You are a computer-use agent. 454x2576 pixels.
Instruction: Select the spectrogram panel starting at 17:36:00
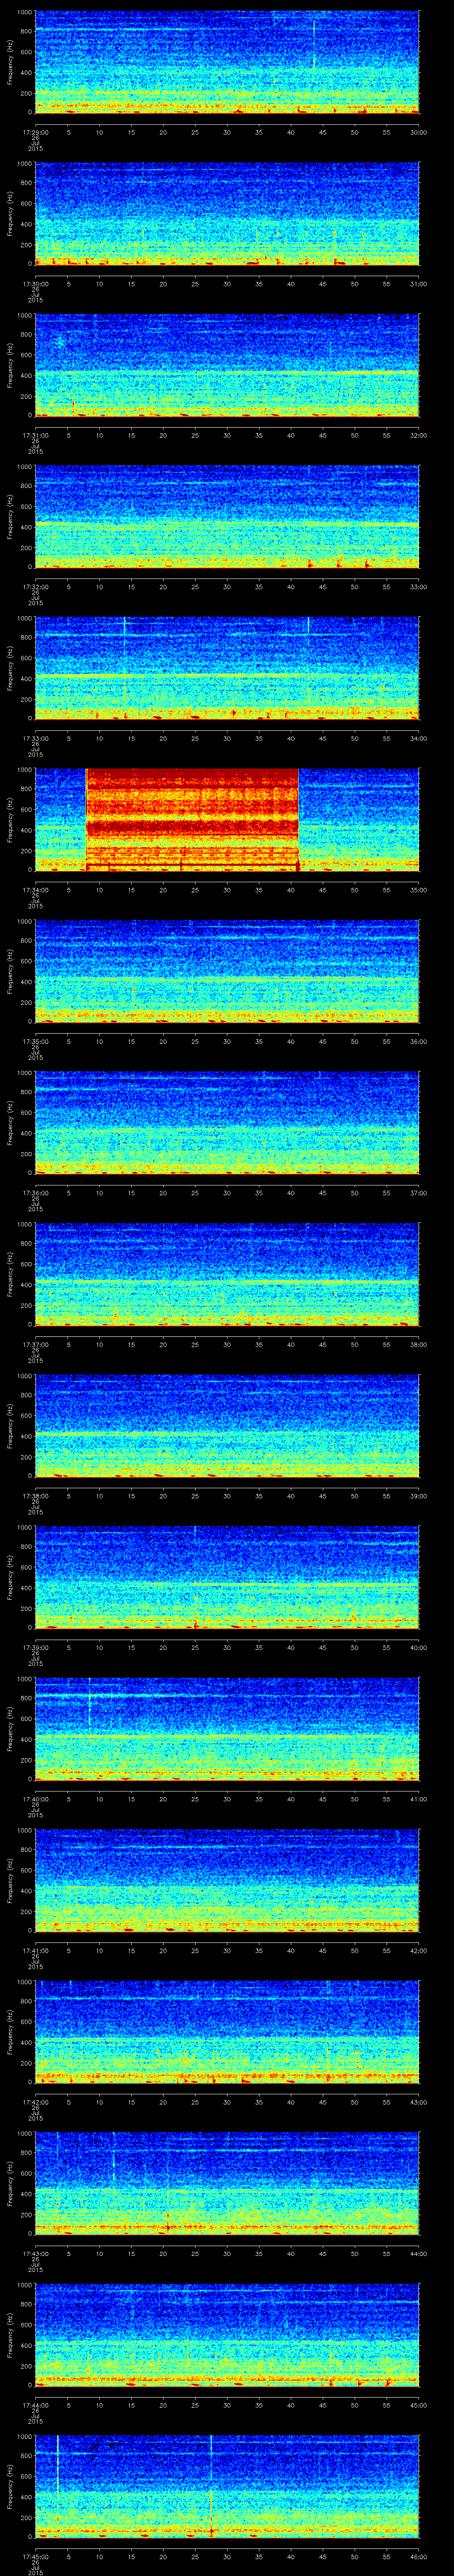227,1122
